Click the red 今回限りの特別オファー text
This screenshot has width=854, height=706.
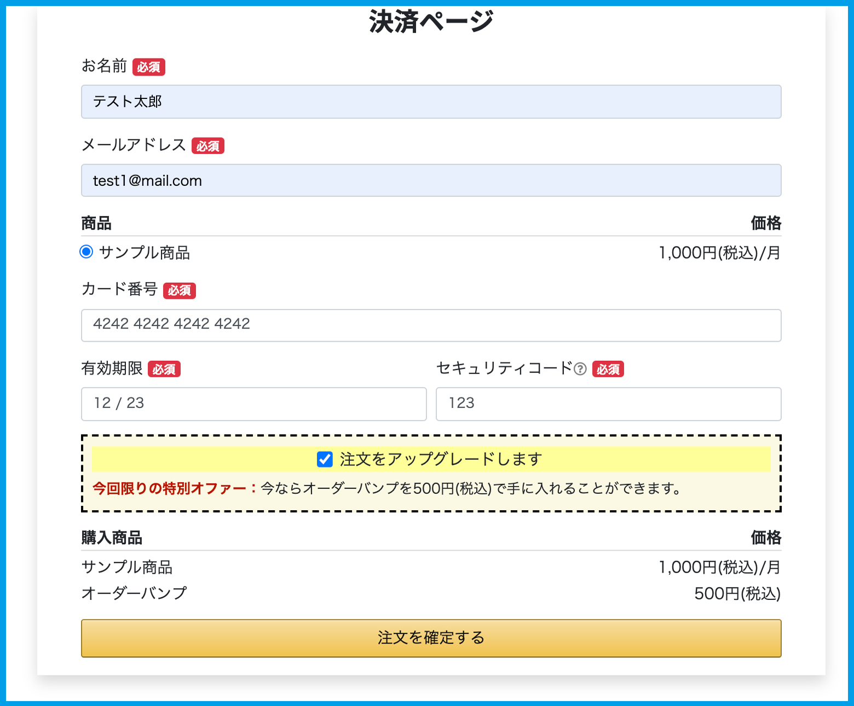[x=174, y=488]
